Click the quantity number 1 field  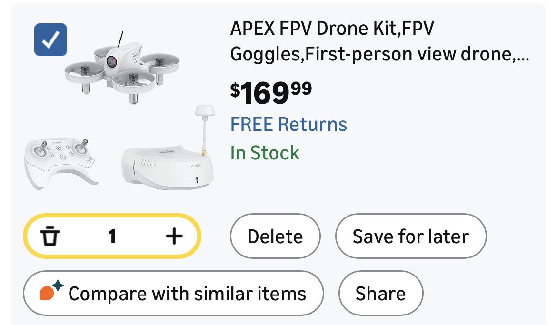click(x=112, y=236)
